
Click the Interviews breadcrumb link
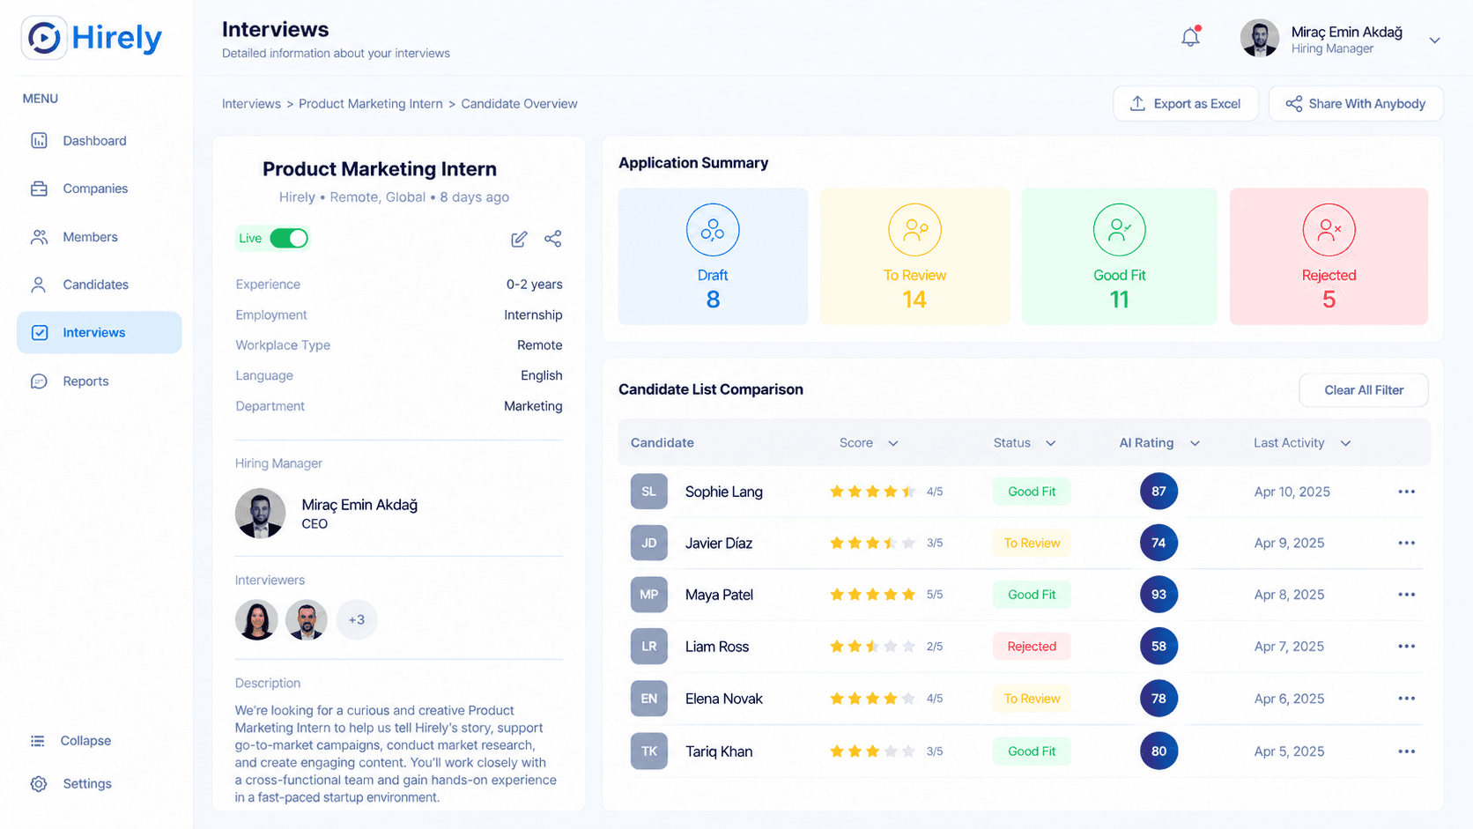point(251,104)
